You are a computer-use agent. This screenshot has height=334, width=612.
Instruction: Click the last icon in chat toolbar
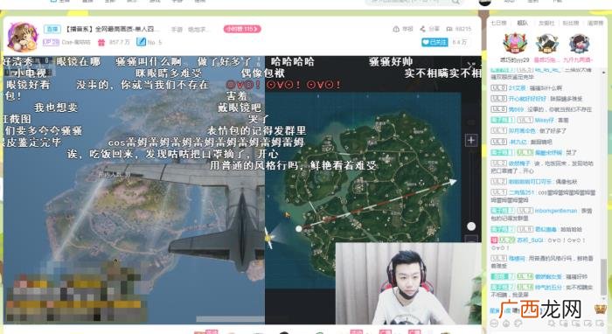click(x=600, y=324)
